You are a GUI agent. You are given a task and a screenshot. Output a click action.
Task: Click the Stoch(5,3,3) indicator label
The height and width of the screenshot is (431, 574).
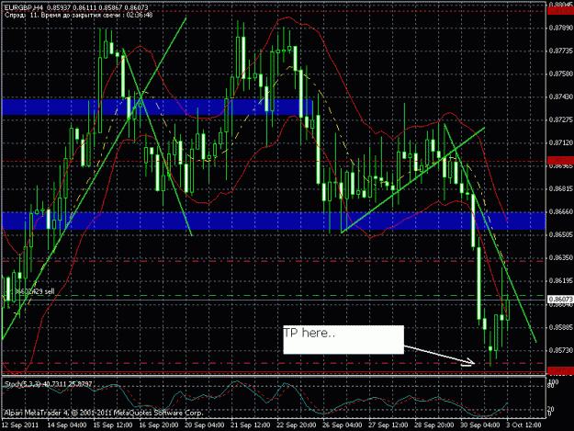pos(48,384)
